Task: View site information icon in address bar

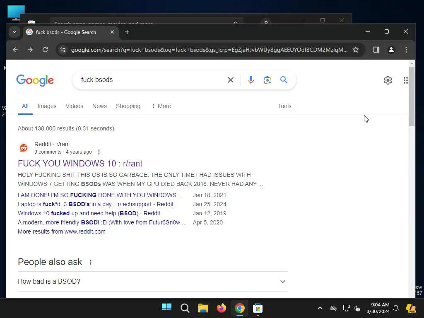Action: 63,50
